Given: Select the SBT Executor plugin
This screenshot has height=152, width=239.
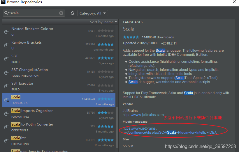Looking at the screenshot, I should pos(59,86).
